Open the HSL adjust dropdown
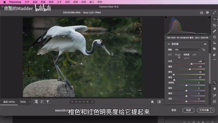Viewport: 218px width, 123px height. coord(187,50)
